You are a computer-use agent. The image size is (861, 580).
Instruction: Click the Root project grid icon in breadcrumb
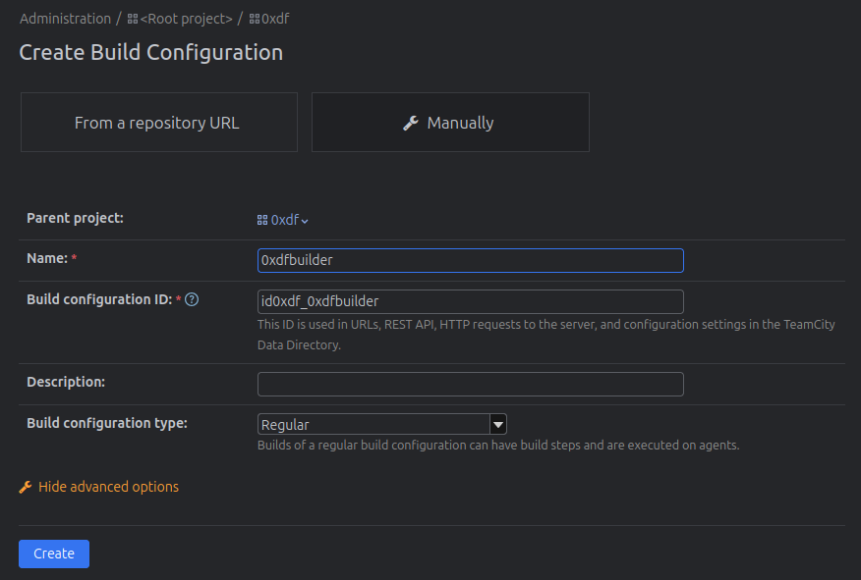[133, 19]
